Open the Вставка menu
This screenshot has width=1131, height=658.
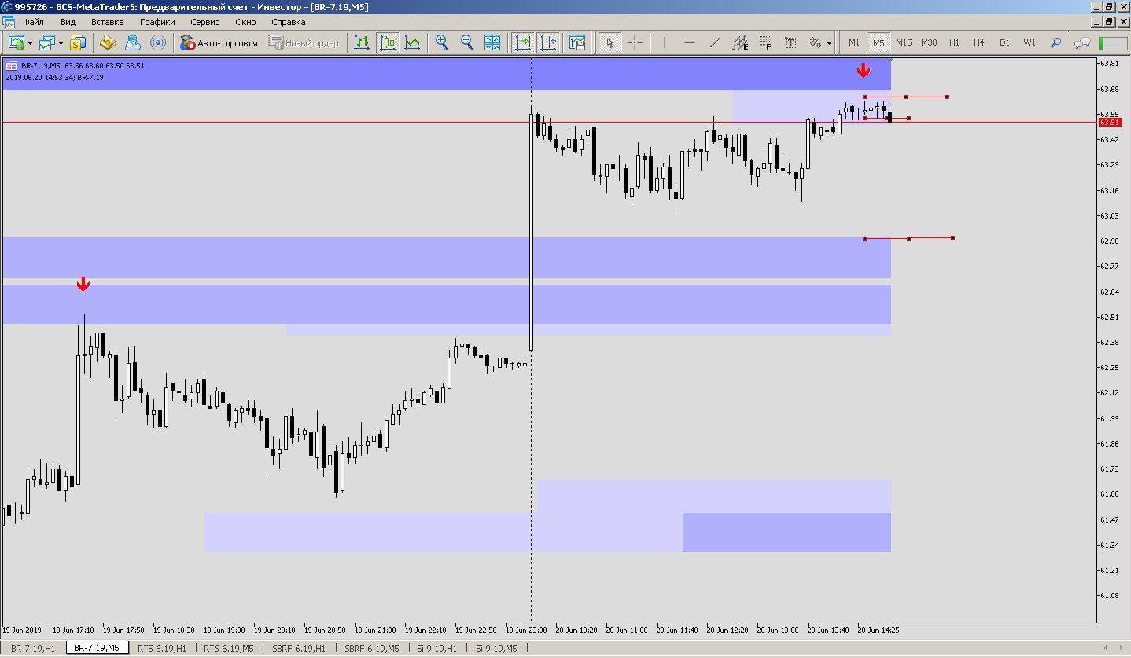(x=108, y=22)
